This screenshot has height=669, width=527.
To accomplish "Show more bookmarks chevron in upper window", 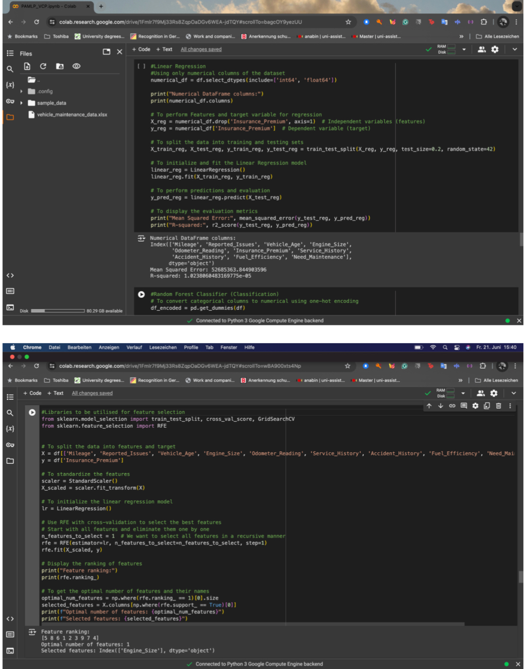I will 461,36.
